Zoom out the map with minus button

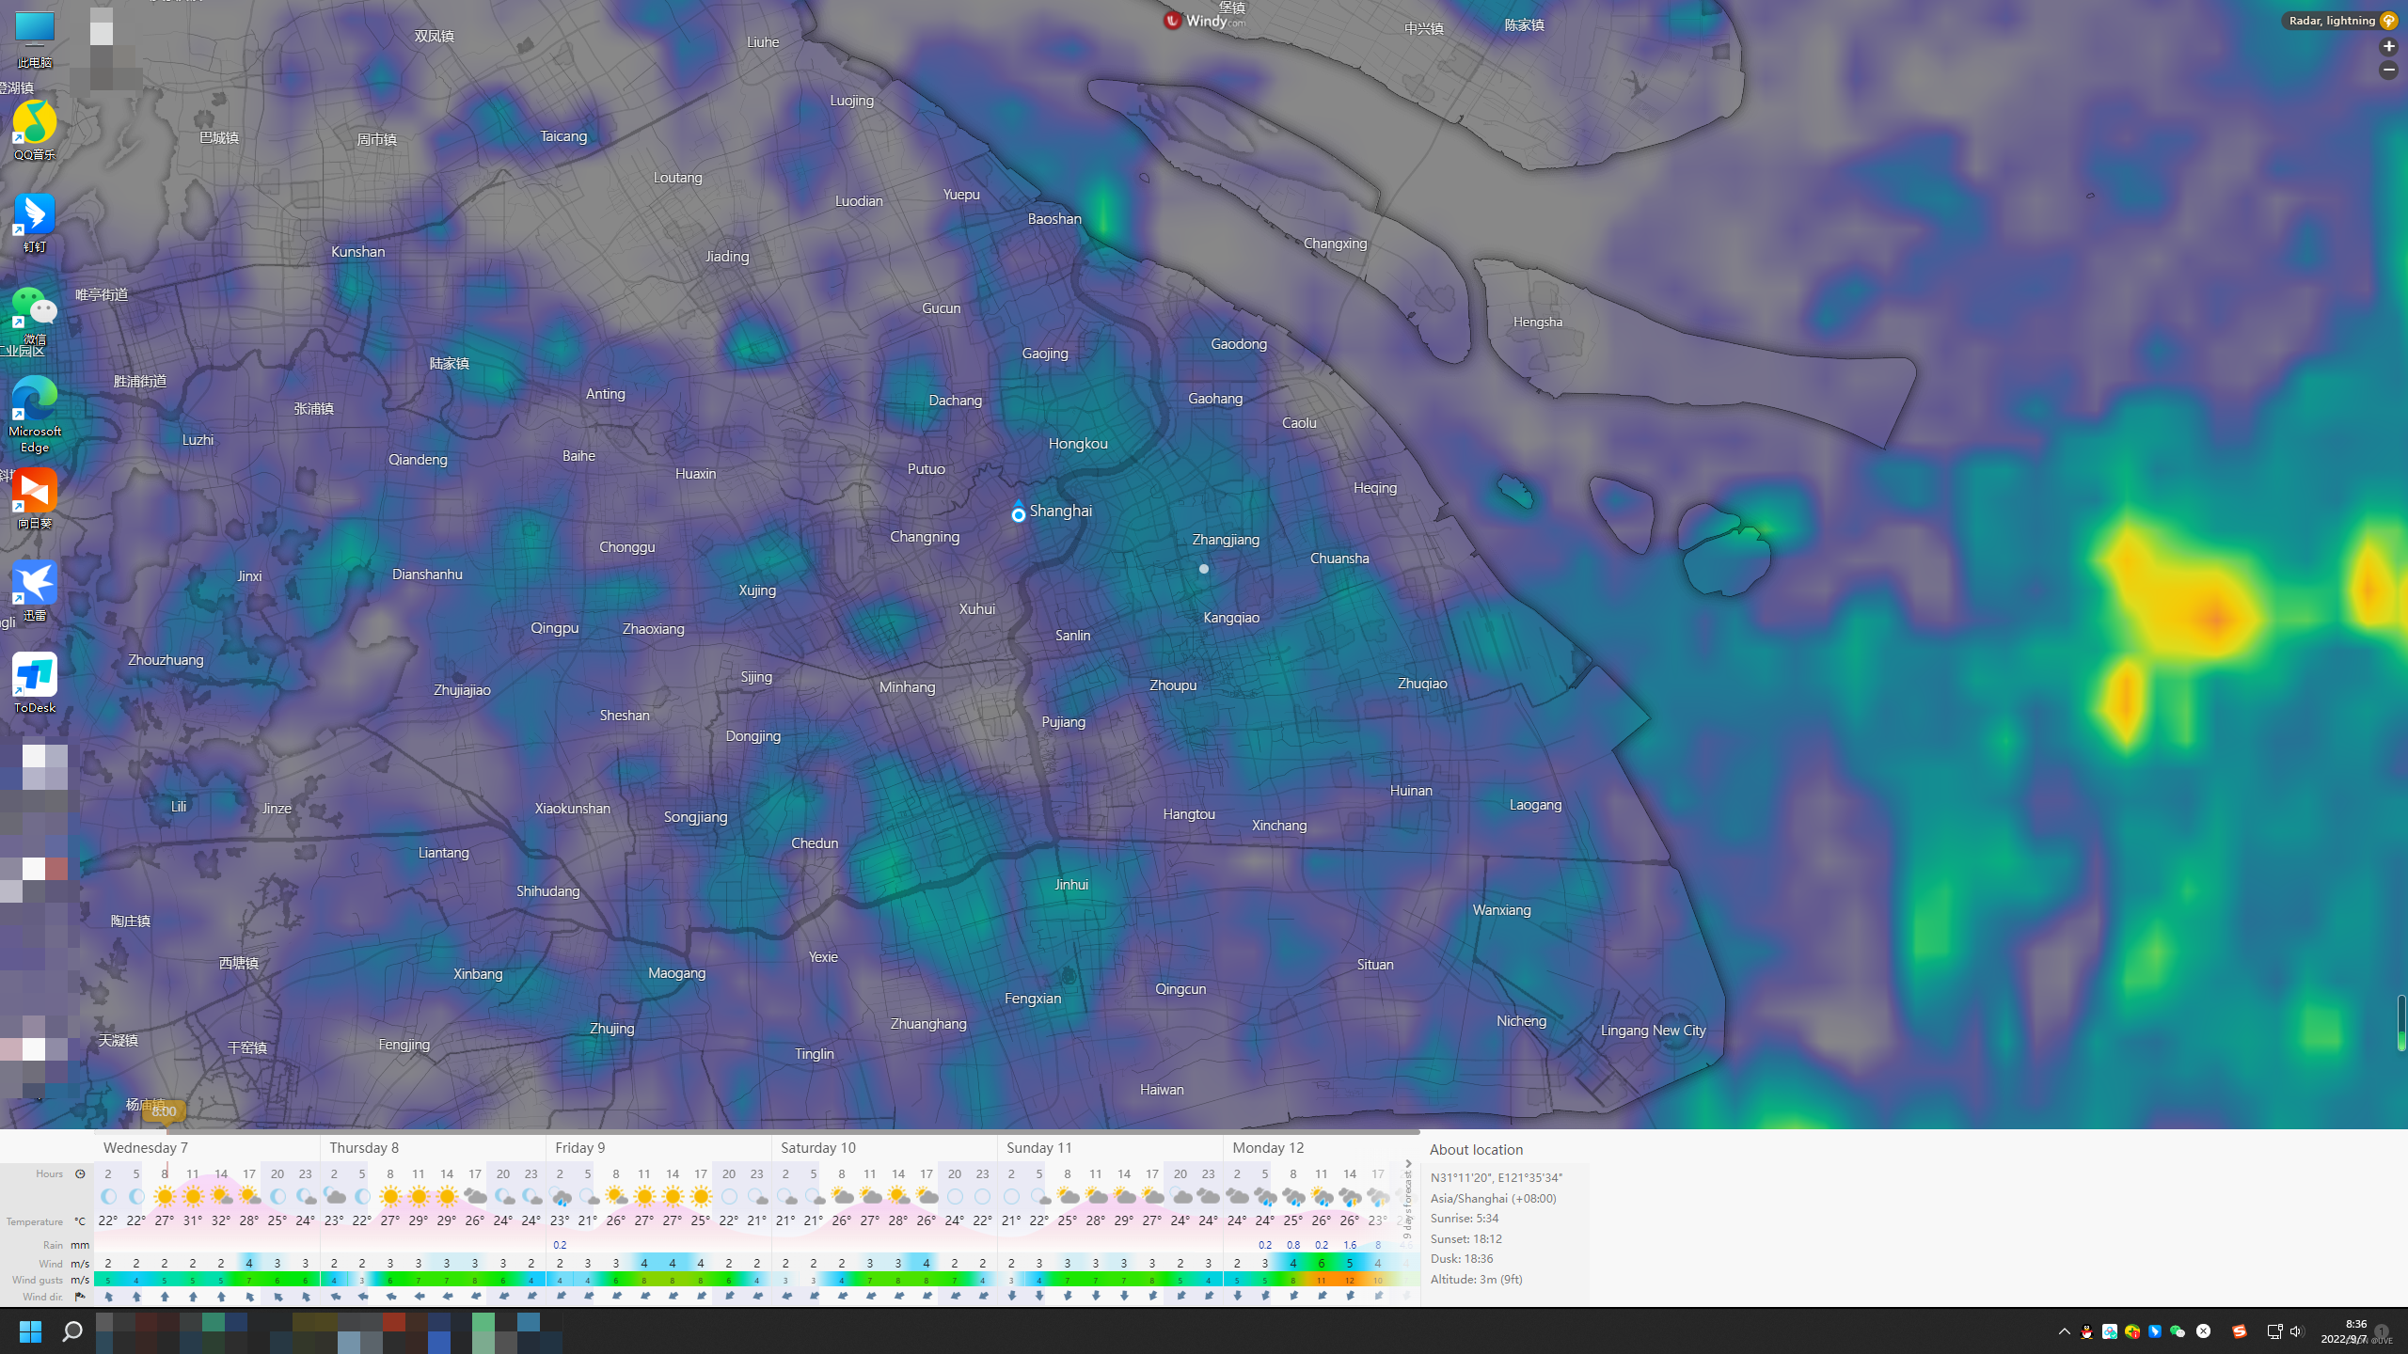pos(2388,71)
